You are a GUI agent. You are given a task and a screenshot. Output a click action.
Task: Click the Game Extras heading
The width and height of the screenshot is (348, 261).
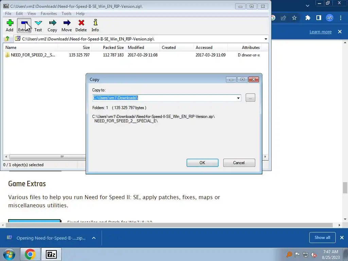click(27, 184)
